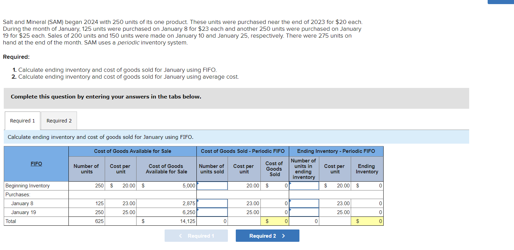
Task: Click the Beginning Inventory number of units sold field
Action: (x=212, y=186)
